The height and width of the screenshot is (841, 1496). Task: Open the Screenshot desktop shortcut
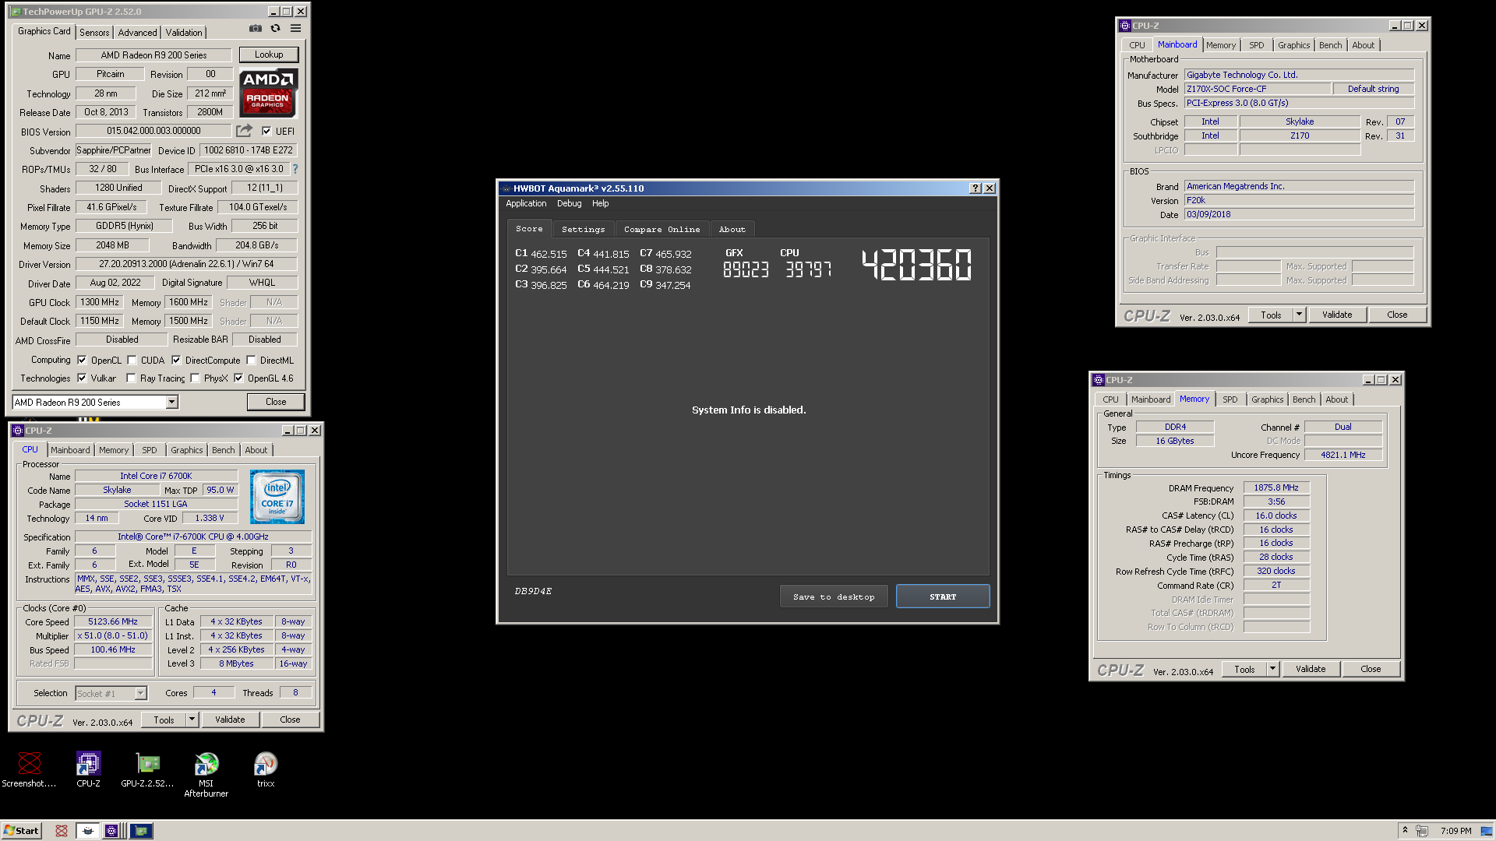click(29, 769)
